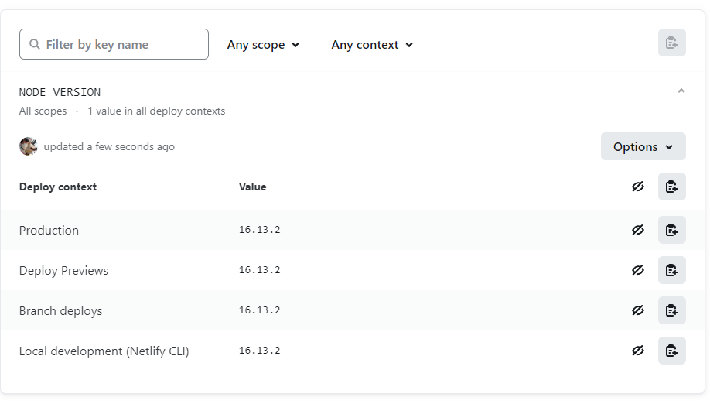This screenshot has height=404, width=710.
Task: Click the user avatar next to updated time
Action: (29, 146)
